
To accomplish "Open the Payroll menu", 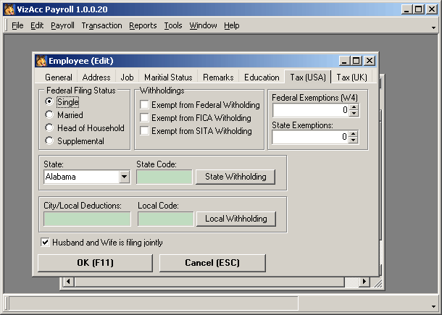I will [x=62, y=25].
